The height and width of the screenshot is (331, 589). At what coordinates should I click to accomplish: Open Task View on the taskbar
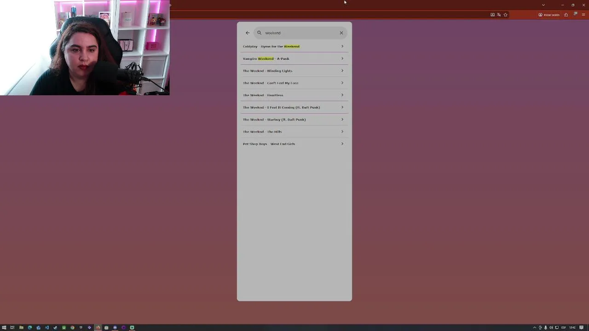point(12,328)
